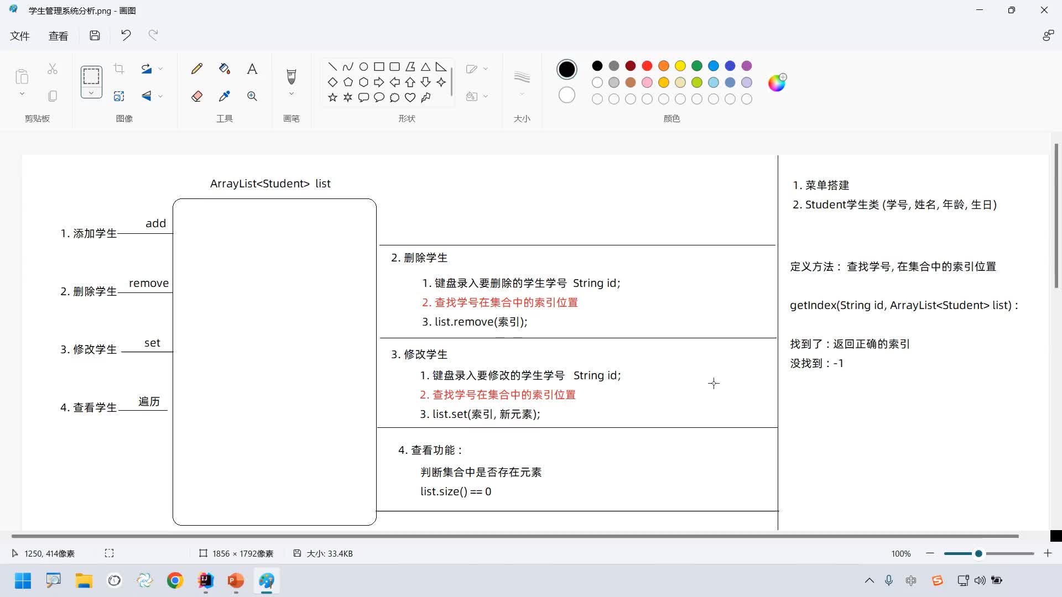Select the Color picker eyedropper tool
The image size is (1062, 597).
(224, 96)
